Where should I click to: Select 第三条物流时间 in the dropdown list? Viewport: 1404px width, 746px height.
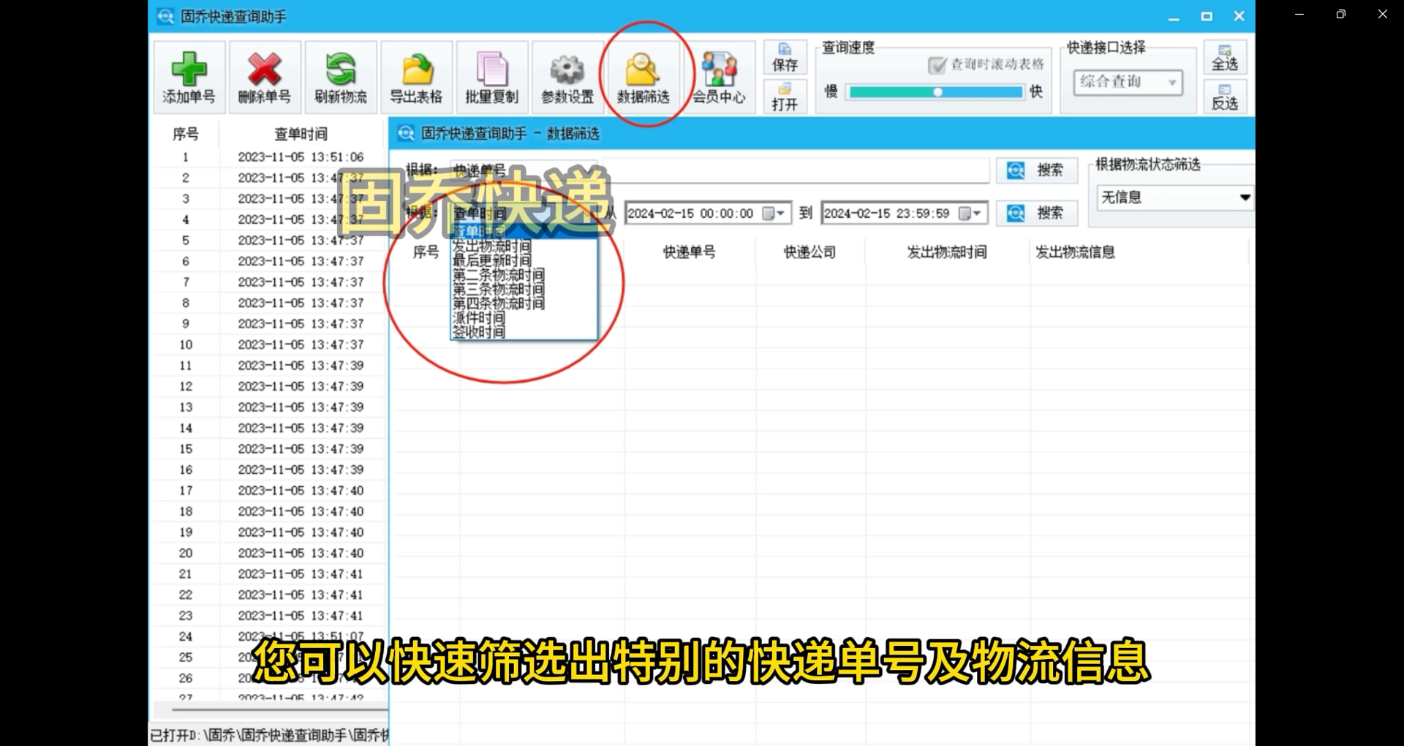(498, 289)
